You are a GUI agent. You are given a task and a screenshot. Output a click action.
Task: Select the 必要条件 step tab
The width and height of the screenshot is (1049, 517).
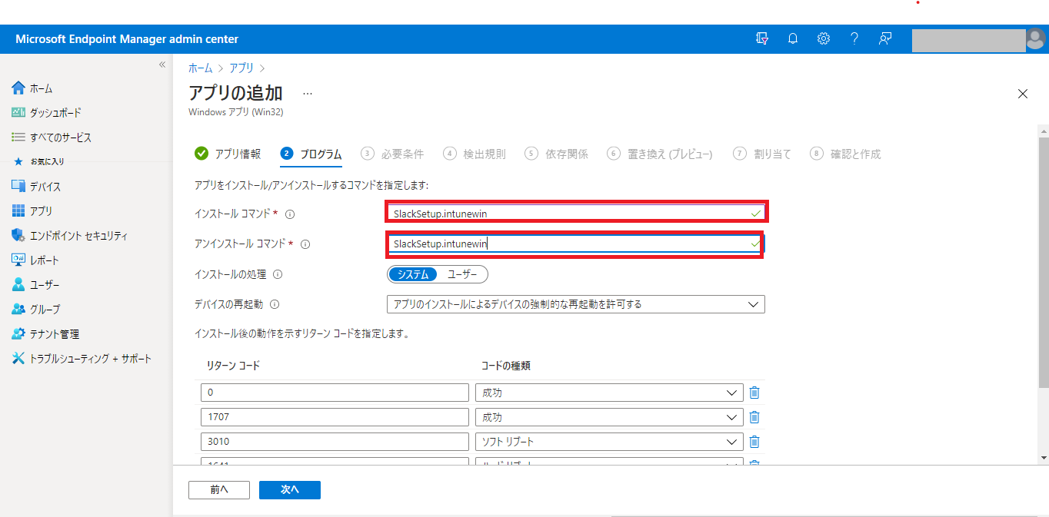393,154
